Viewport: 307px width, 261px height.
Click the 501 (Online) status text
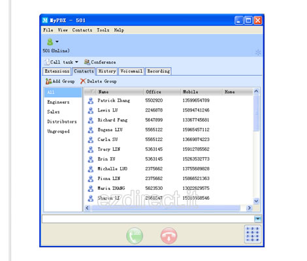(56, 51)
